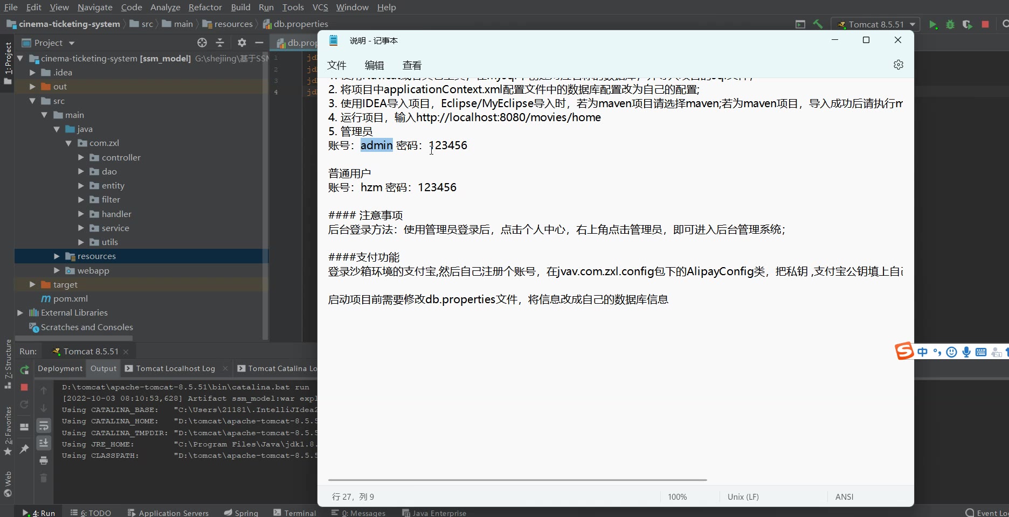Open Project panel gear options

241,43
